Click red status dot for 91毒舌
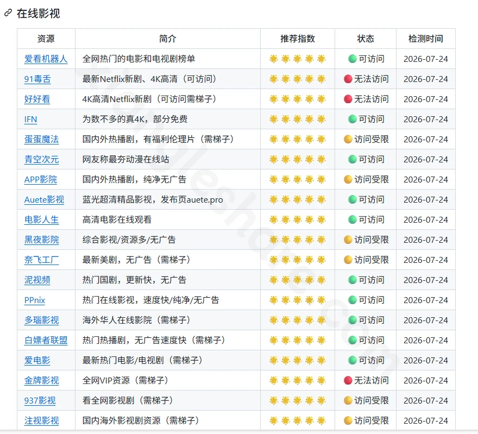This screenshot has height=434, width=478. tap(348, 79)
